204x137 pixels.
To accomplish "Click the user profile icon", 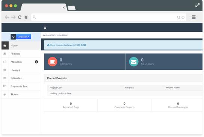I will (x=45, y=28).
